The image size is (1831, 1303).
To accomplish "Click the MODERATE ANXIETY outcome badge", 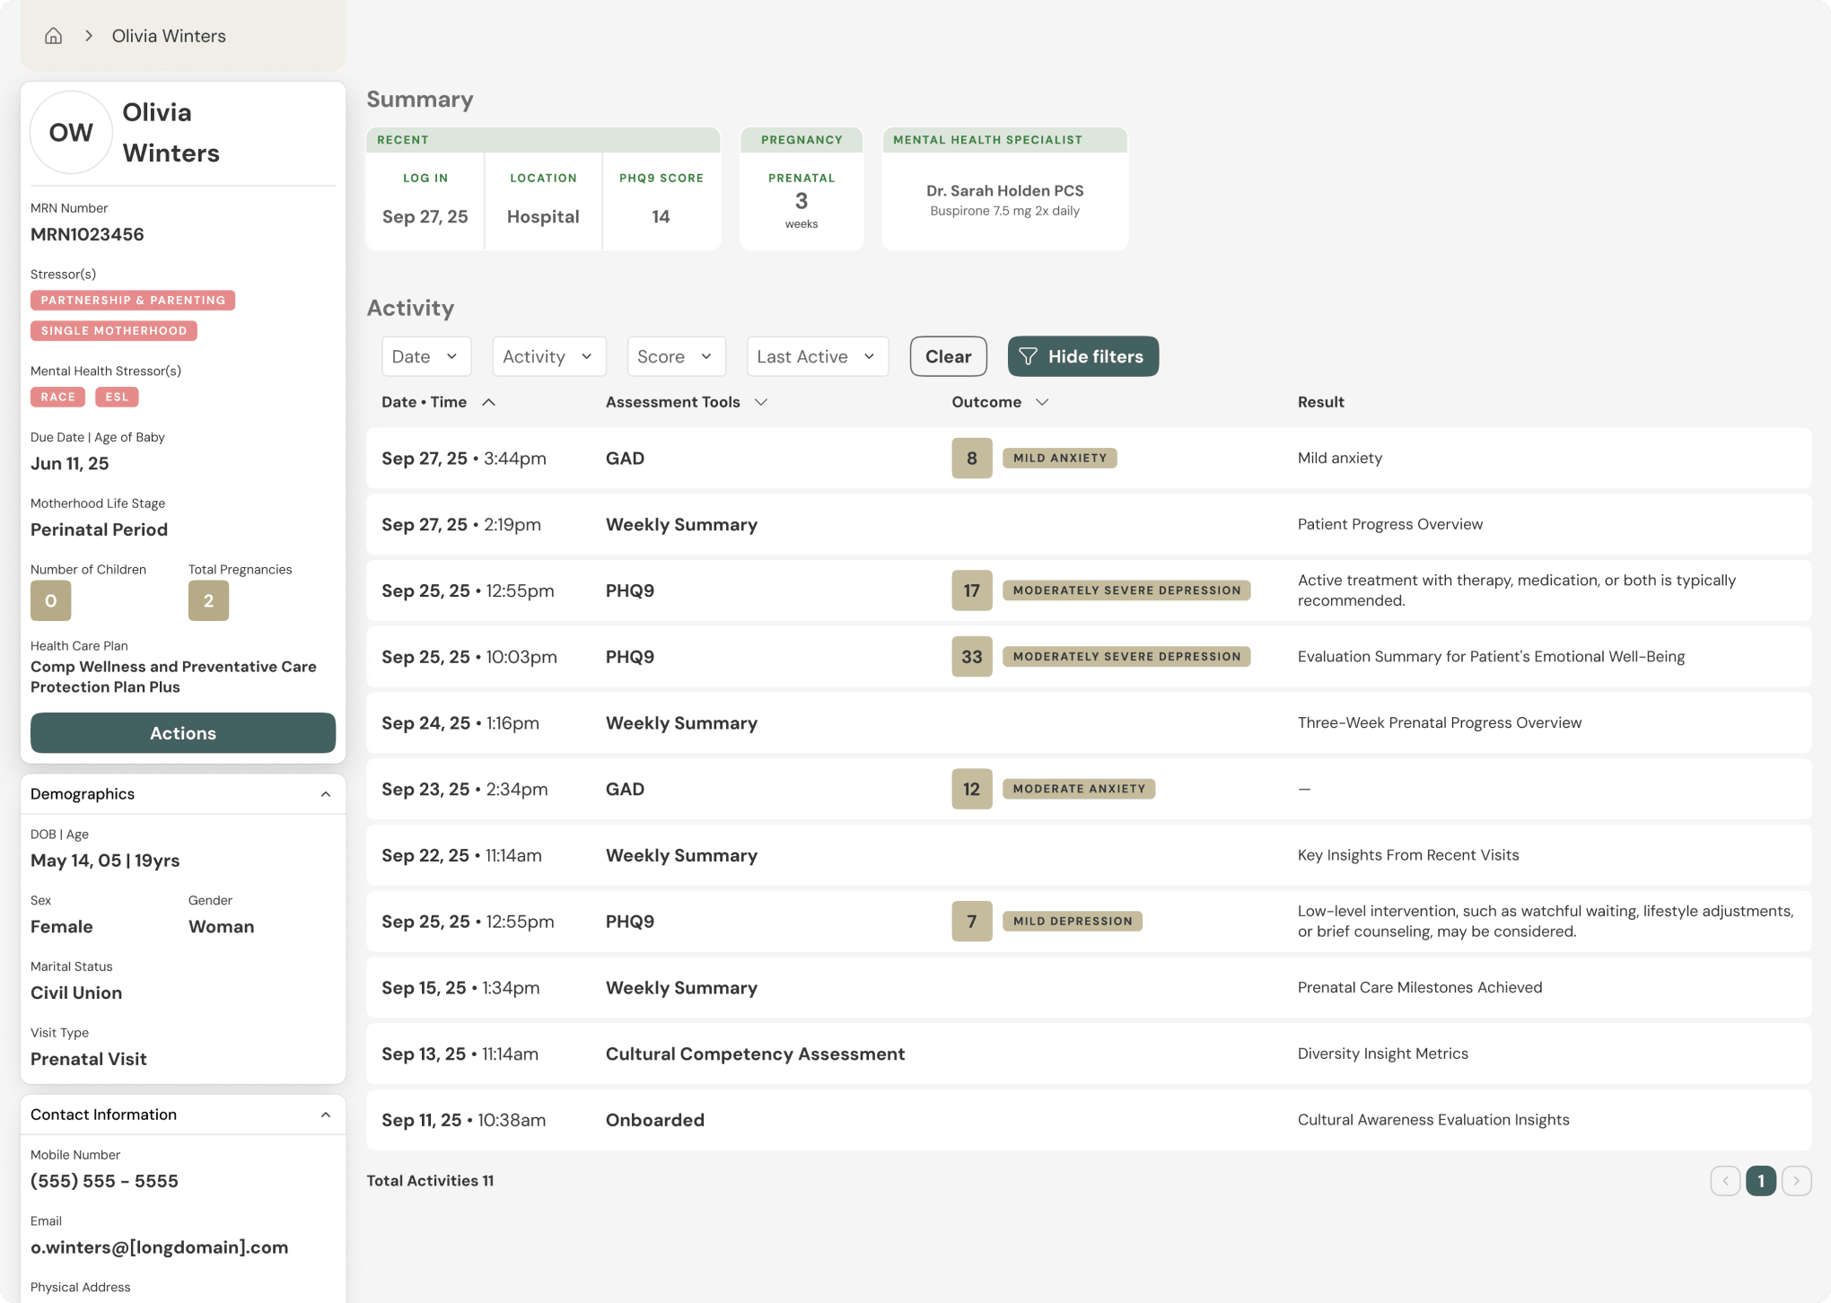I will point(1078,789).
